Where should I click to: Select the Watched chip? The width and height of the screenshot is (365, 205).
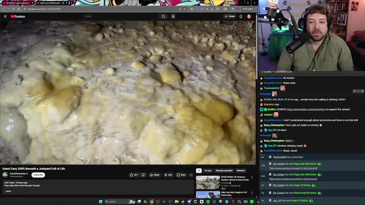click(x=241, y=171)
